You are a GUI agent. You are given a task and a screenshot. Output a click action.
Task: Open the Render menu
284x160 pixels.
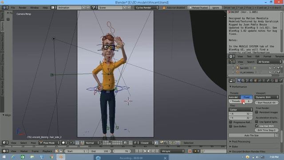23,8
